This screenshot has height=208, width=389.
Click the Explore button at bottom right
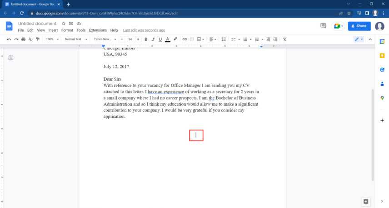click(366, 202)
